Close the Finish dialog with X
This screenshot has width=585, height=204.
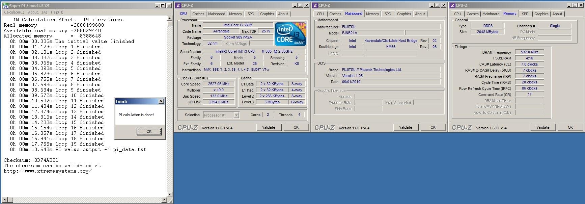pos(161,101)
